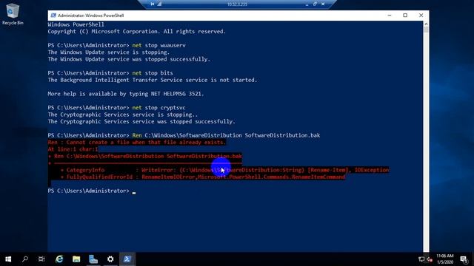
Task: Click the Windows Start button
Action: point(8,259)
